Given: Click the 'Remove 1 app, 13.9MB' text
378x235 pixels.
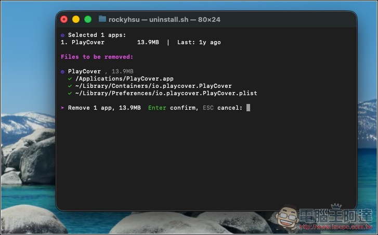Looking at the screenshot, I should point(105,108).
